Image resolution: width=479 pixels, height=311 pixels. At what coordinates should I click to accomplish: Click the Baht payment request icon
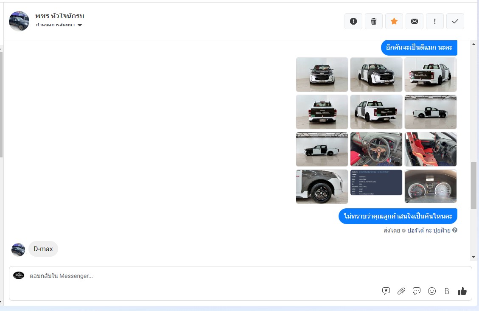(447, 291)
